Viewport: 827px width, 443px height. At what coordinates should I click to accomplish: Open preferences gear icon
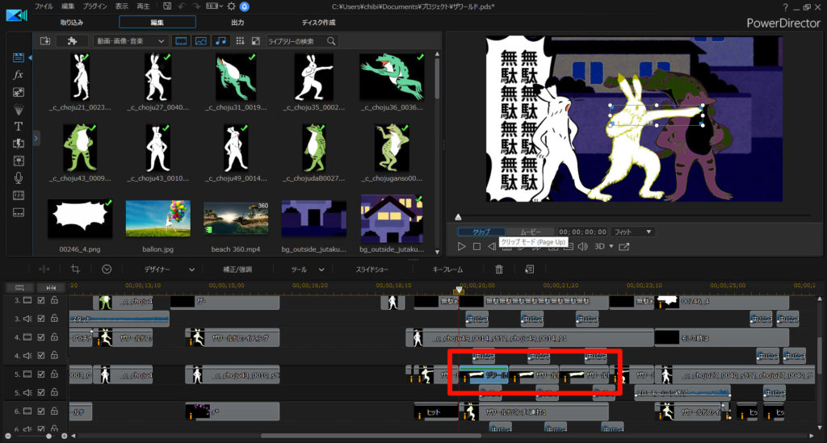point(231,6)
